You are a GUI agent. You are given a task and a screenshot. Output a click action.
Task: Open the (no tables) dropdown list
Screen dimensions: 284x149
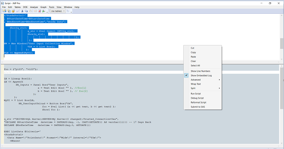pyautogui.click(x=57, y=11)
